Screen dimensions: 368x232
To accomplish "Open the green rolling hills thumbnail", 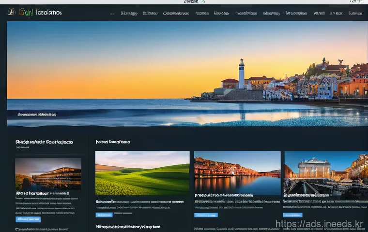I will point(142,173).
